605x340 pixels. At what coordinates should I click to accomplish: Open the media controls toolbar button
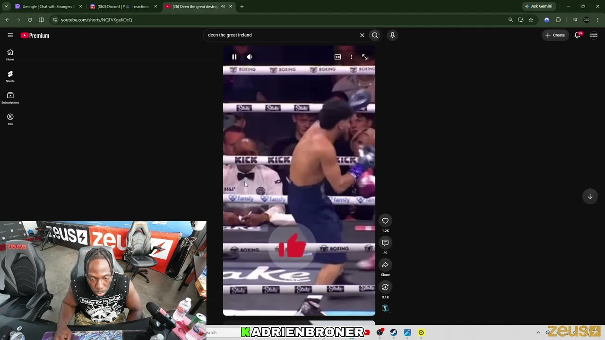pos(575,20)
